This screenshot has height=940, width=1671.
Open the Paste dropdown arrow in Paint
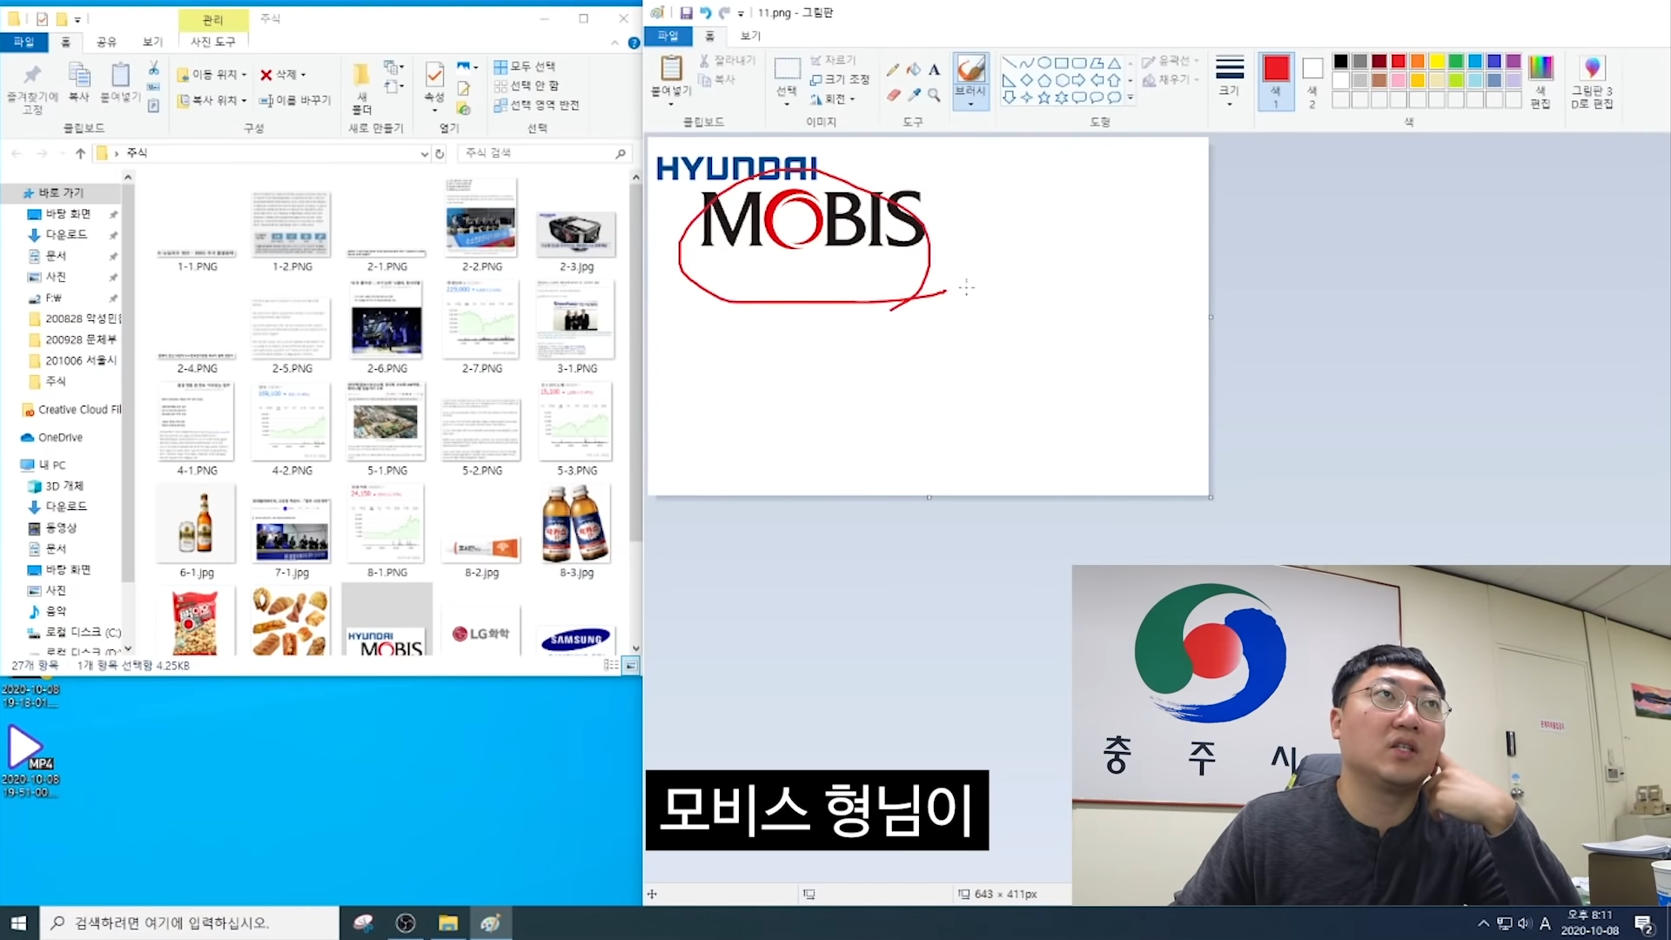coord(671,103)
